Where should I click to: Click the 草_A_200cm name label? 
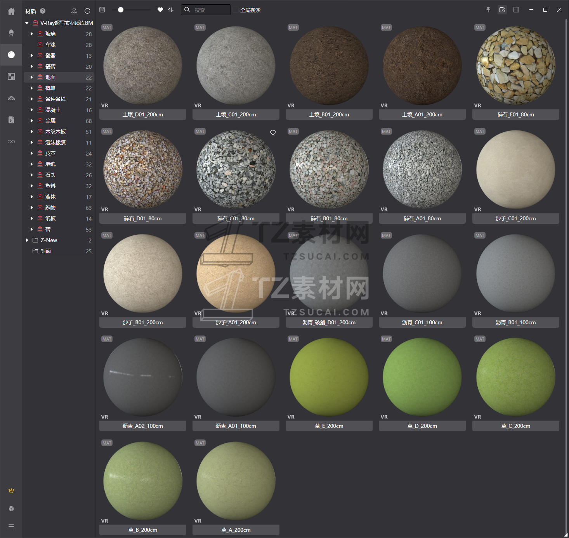coord(236,530)
